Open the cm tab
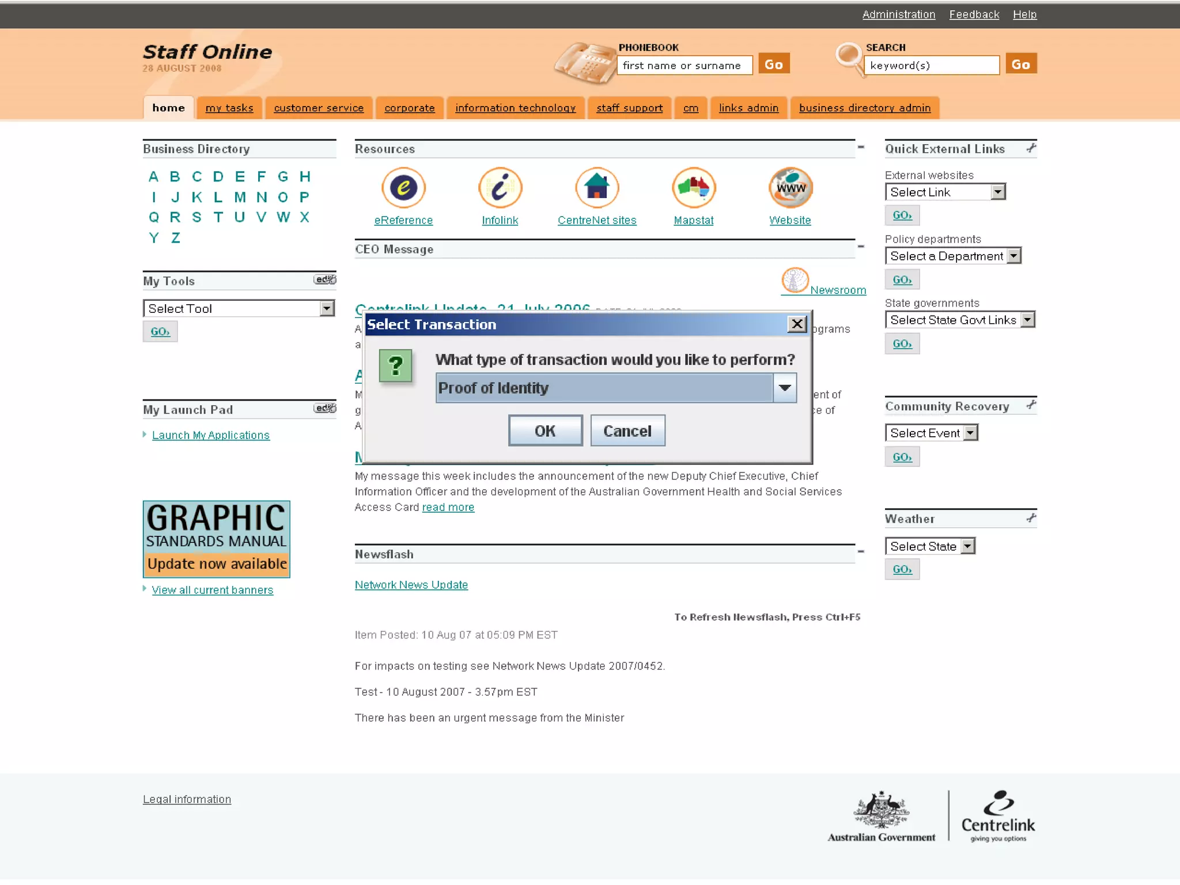Image resolution: width=1180 pixels, height=885 pixels. tap(691, 108)
